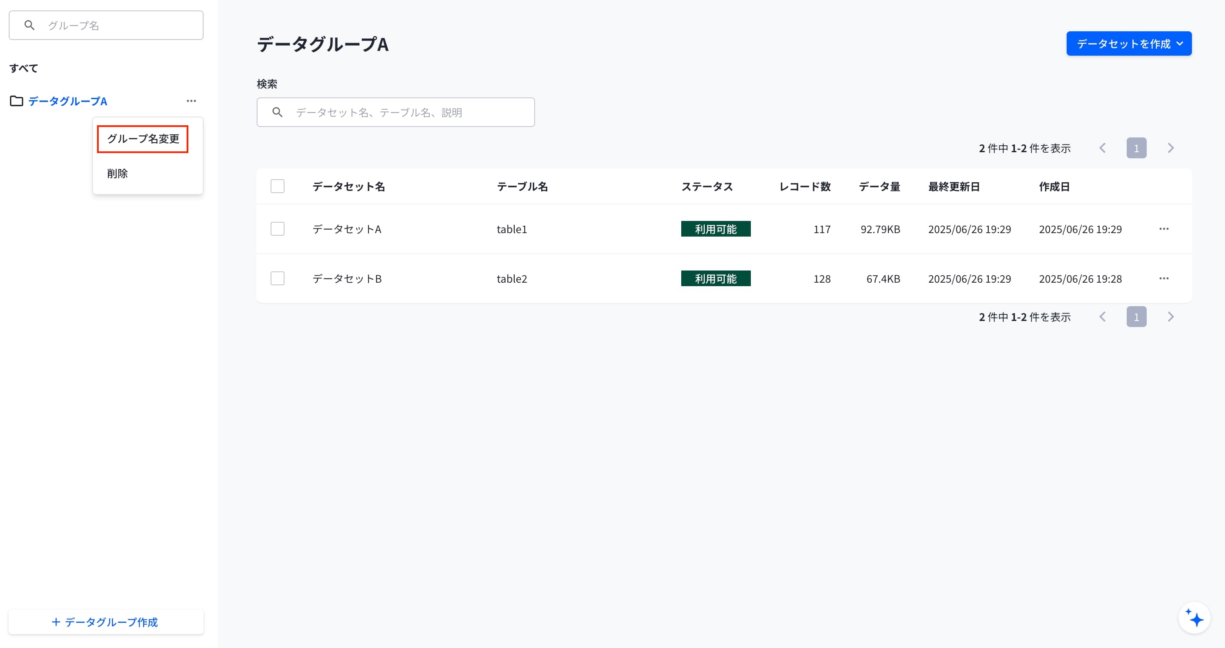This screenshot has width=1225, height=648.
Task: Click the 利用可能 badge for データセットA
Action: point(716,229)
